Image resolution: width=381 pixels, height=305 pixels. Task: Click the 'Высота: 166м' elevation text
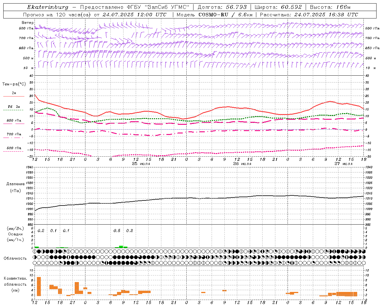tap(330, 7)
